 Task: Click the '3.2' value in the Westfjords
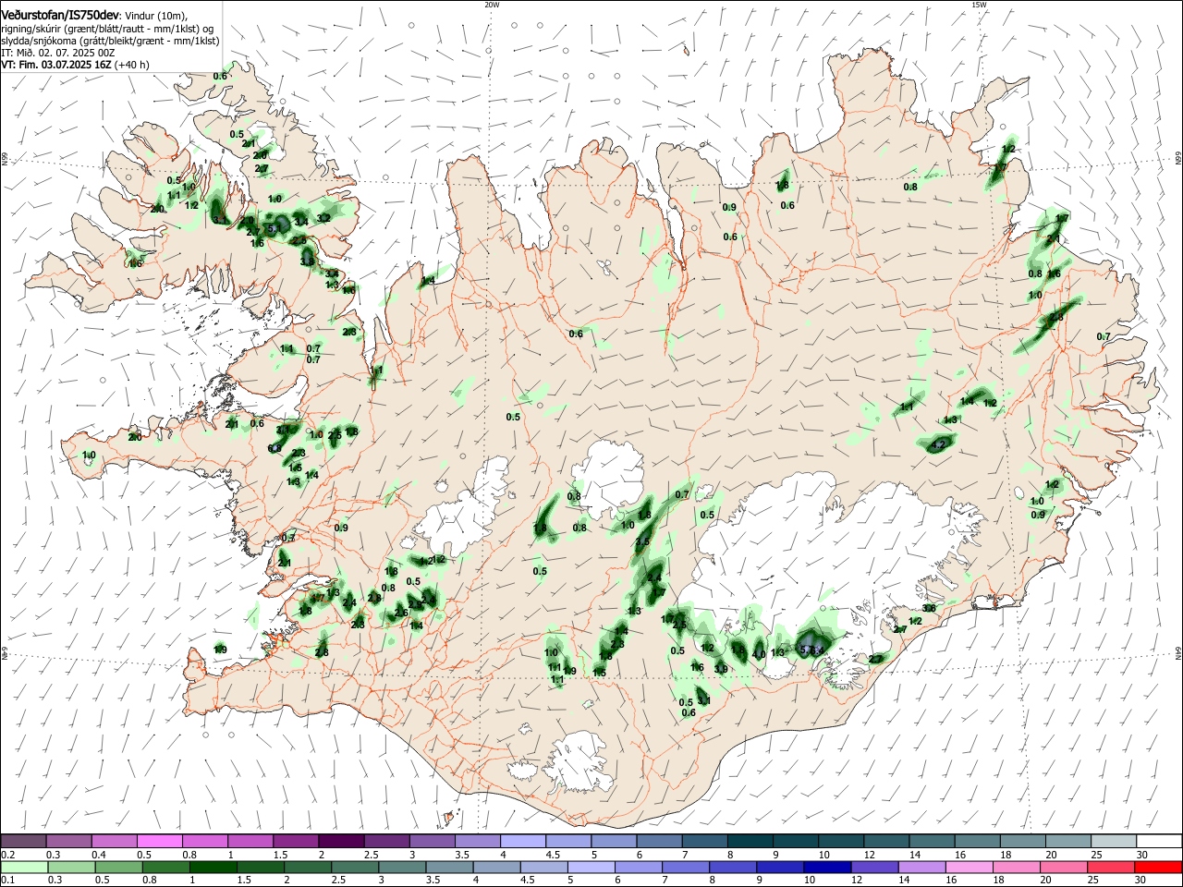(323, 218)
